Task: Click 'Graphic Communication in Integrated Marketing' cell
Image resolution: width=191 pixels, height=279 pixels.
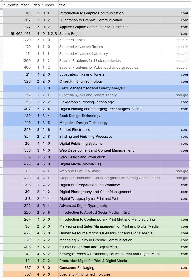Action: (109, 178)
